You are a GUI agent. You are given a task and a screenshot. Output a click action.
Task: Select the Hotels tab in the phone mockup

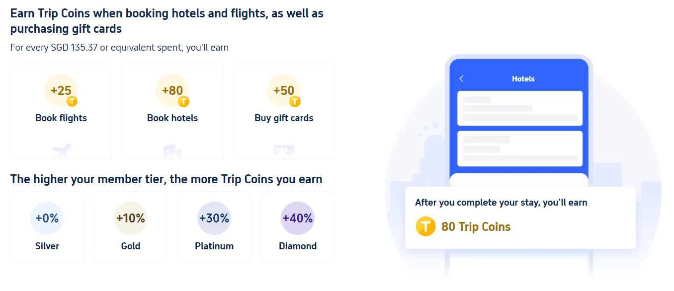523,78
